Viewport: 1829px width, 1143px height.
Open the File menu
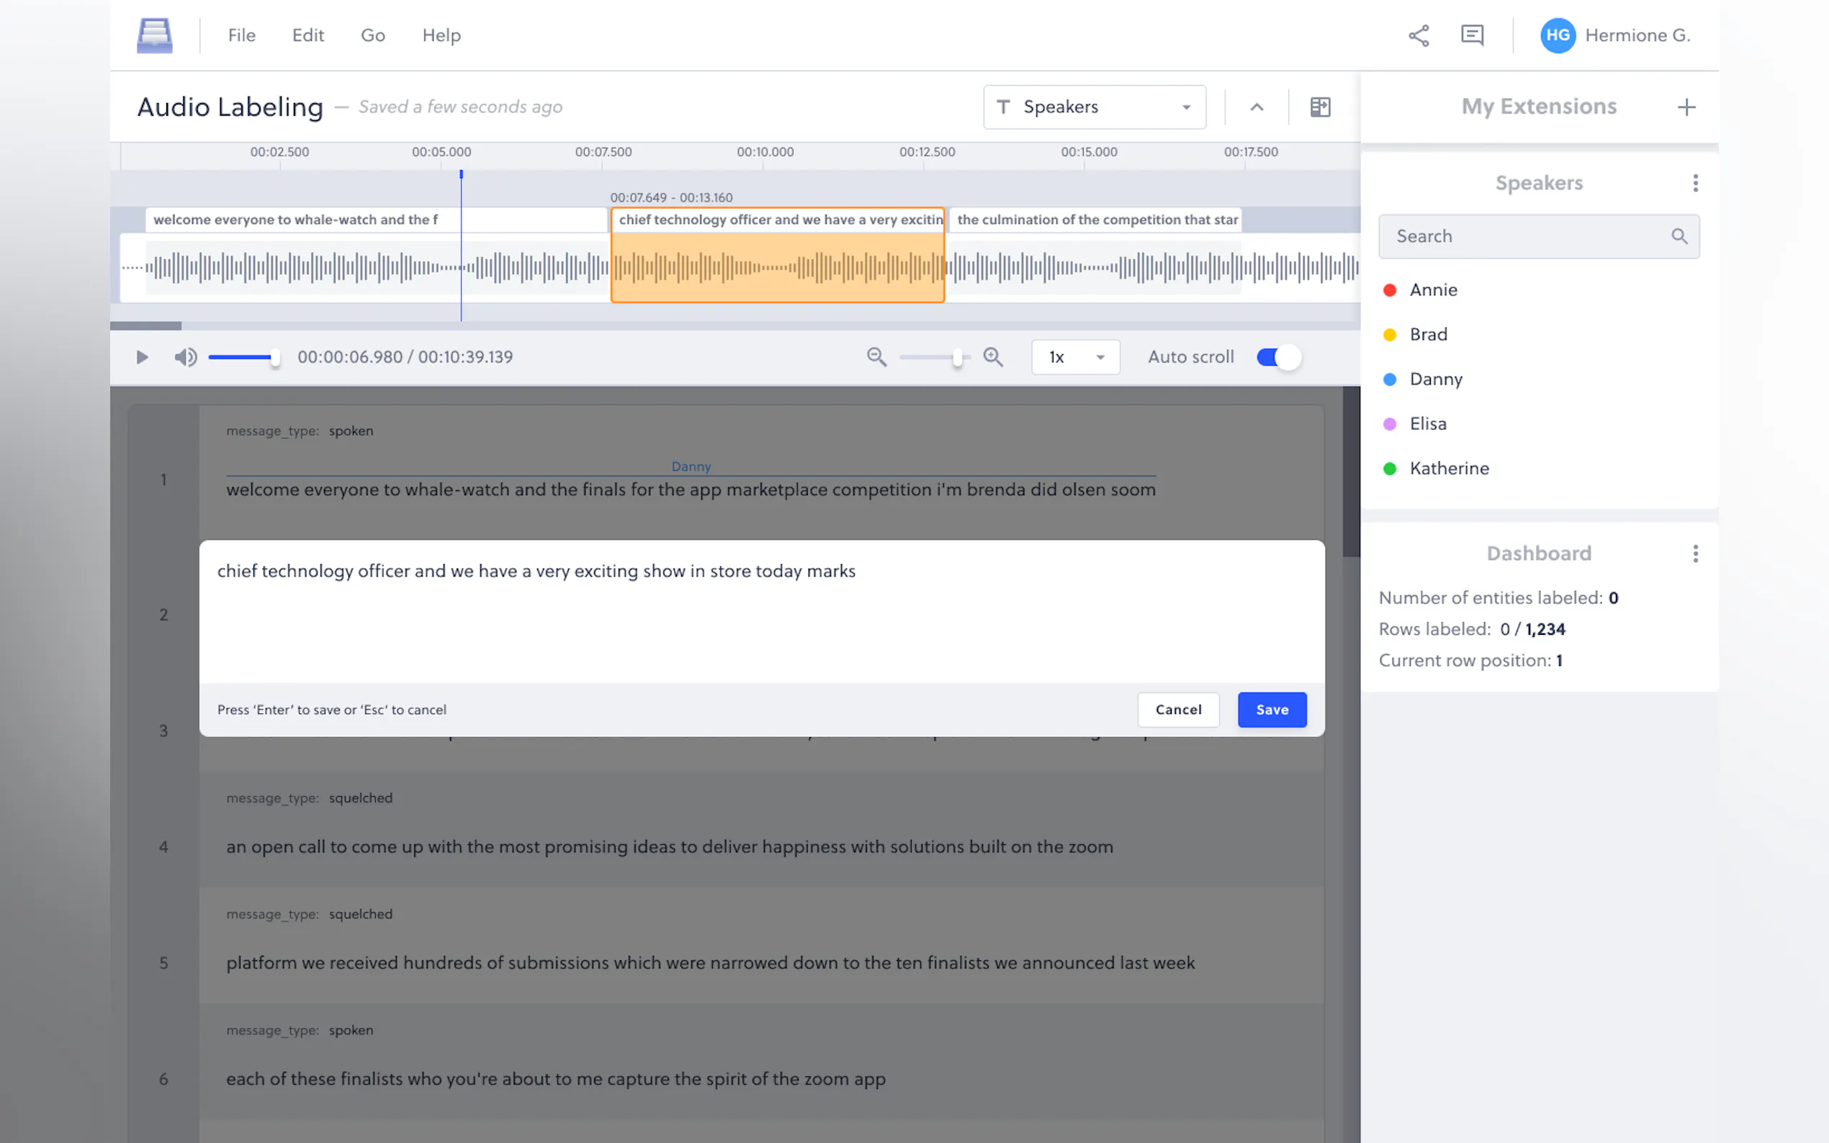[x=241, y=35]
